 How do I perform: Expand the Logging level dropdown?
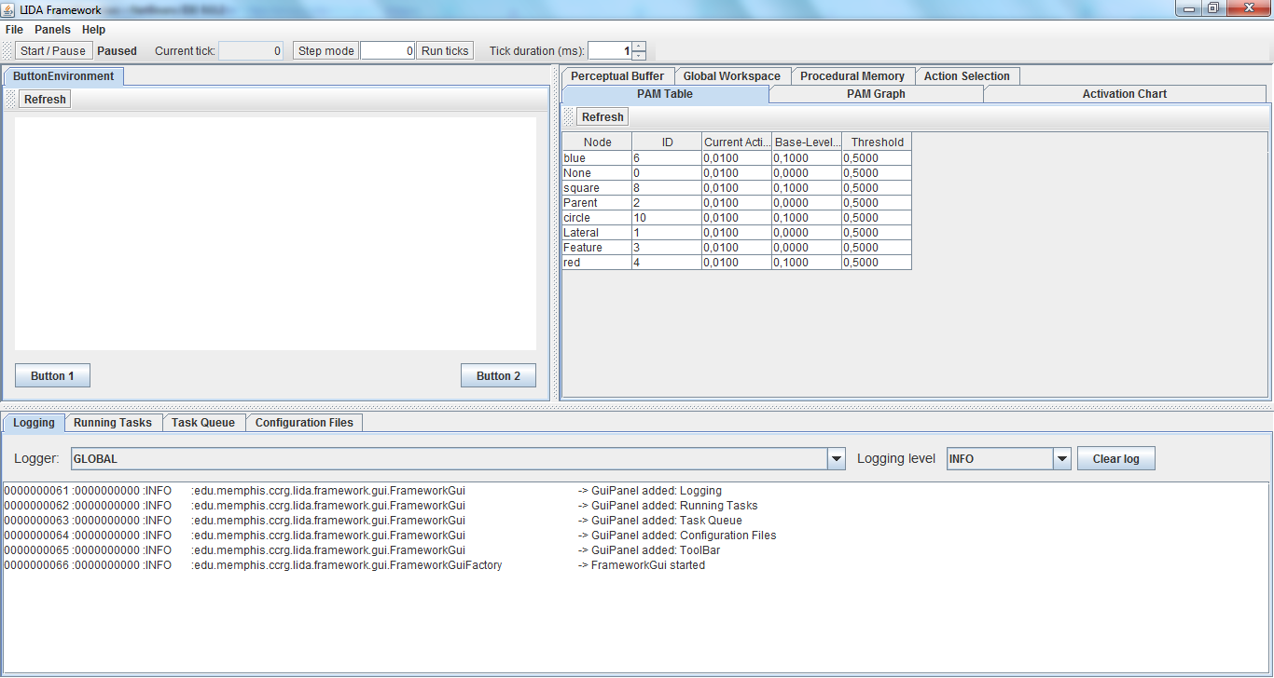(x=1062, y=459)
